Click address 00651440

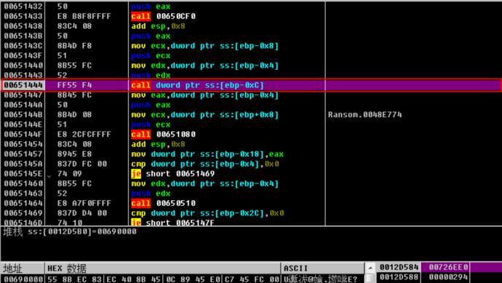pos(23,65)
